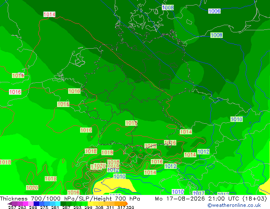Pick the first yellow legend swatch
Image resolution: width=270 pixels, height=209 pixels.
[90, 203]
